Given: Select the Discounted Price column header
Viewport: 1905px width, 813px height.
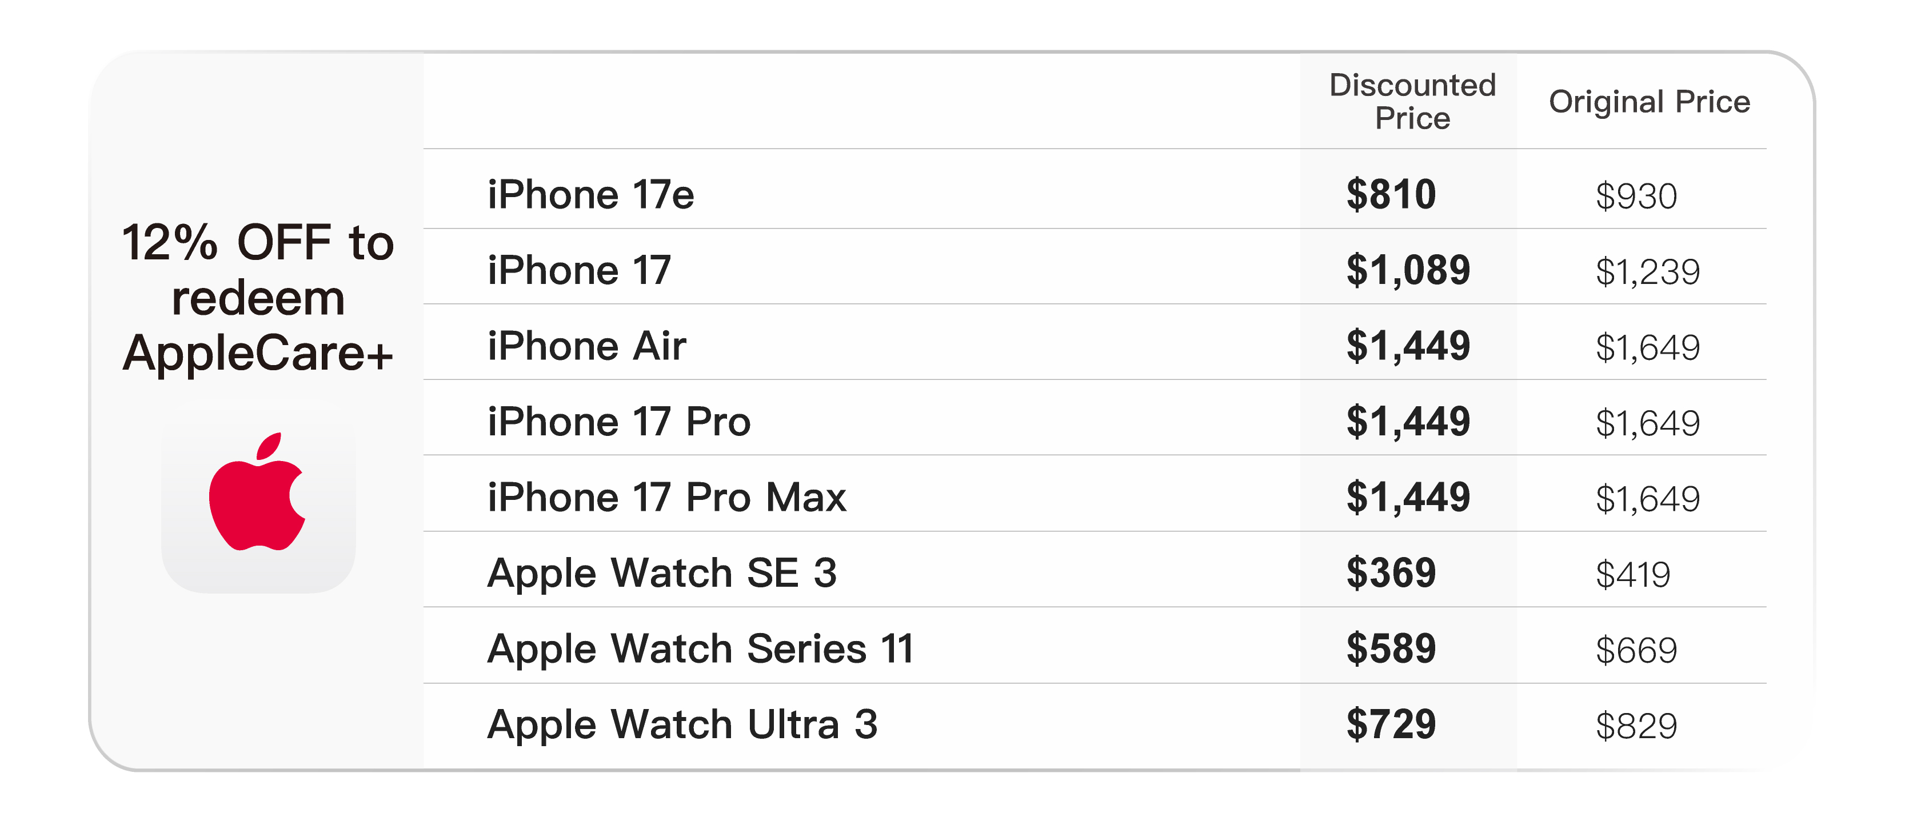Looking at the screenshot, I should (1412, 101).
